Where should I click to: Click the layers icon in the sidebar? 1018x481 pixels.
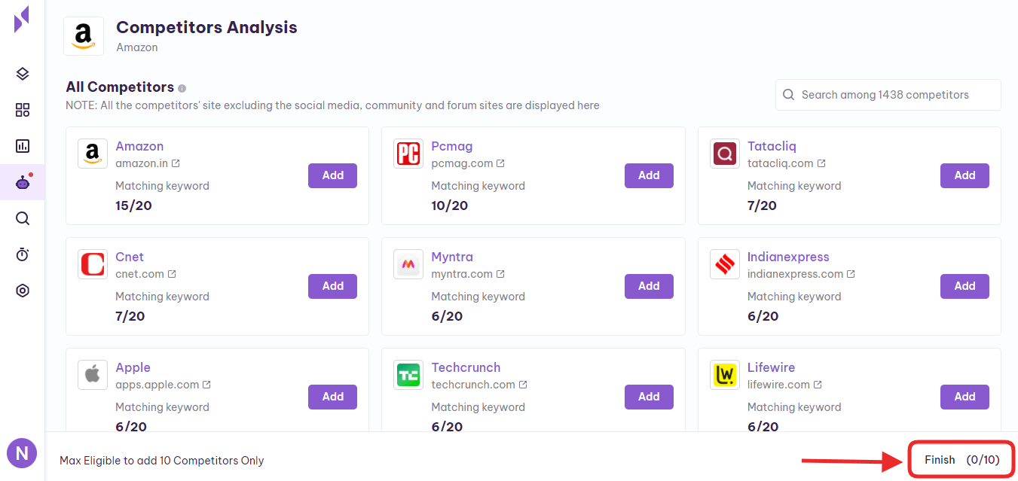[23, 74]
